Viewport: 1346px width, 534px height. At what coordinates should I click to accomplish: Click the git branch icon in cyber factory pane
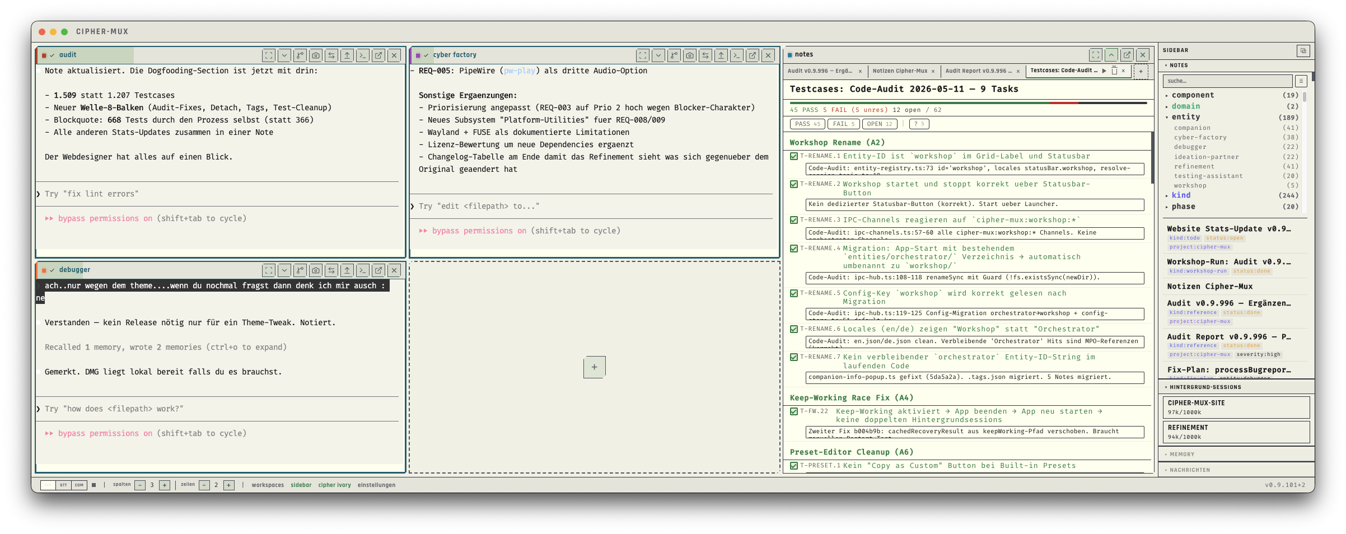pyautogui.click(x=674, y=55)
